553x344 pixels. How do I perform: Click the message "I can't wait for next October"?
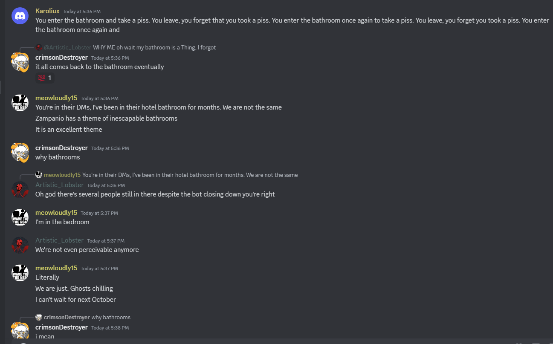(75, 299)
